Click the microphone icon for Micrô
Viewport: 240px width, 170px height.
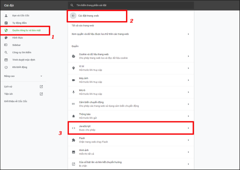(73, 92)
